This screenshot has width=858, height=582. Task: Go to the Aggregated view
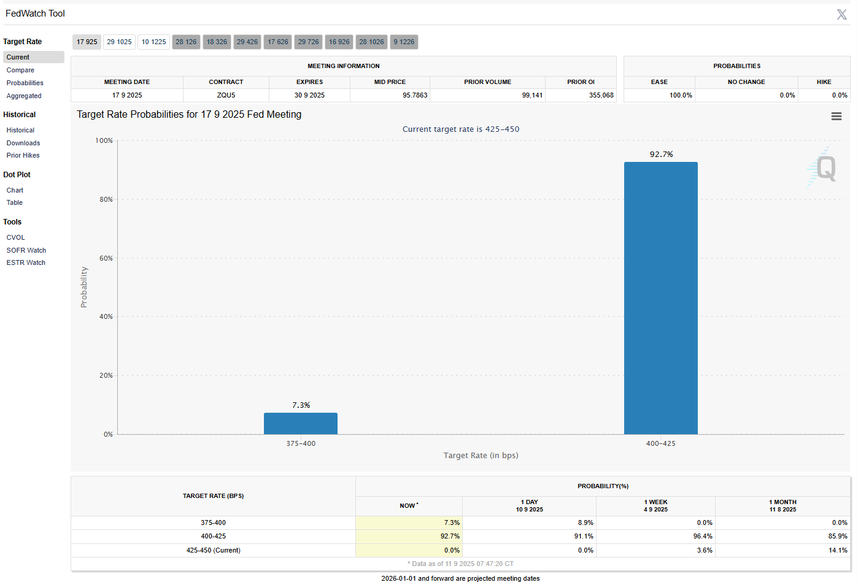tap(24, 96)
